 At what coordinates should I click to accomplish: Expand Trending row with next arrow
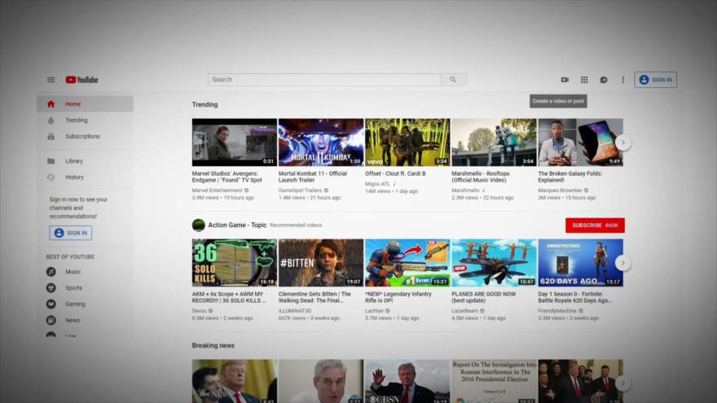[622, 142]
